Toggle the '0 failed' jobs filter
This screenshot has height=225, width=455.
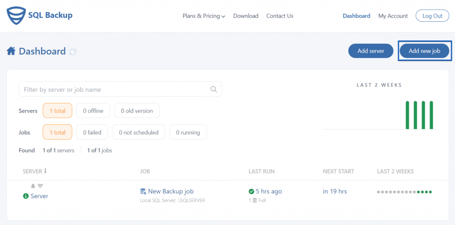[92, 132]
